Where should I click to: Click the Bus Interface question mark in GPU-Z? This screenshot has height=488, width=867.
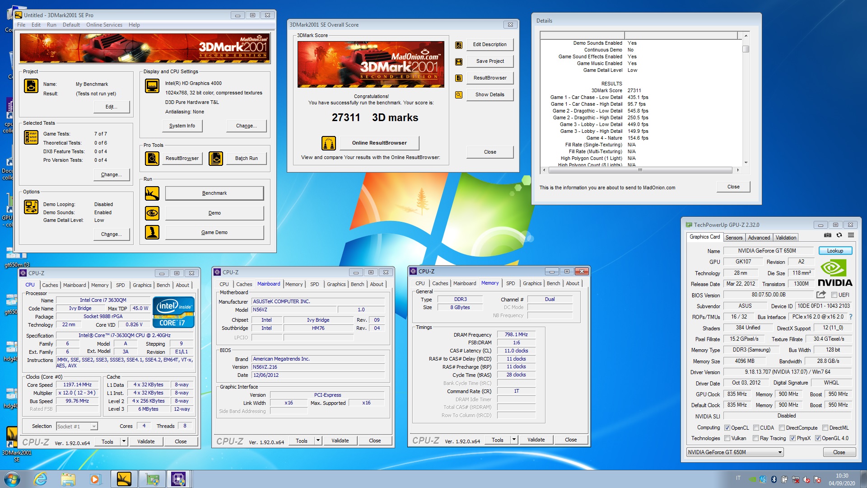[851, 317]
